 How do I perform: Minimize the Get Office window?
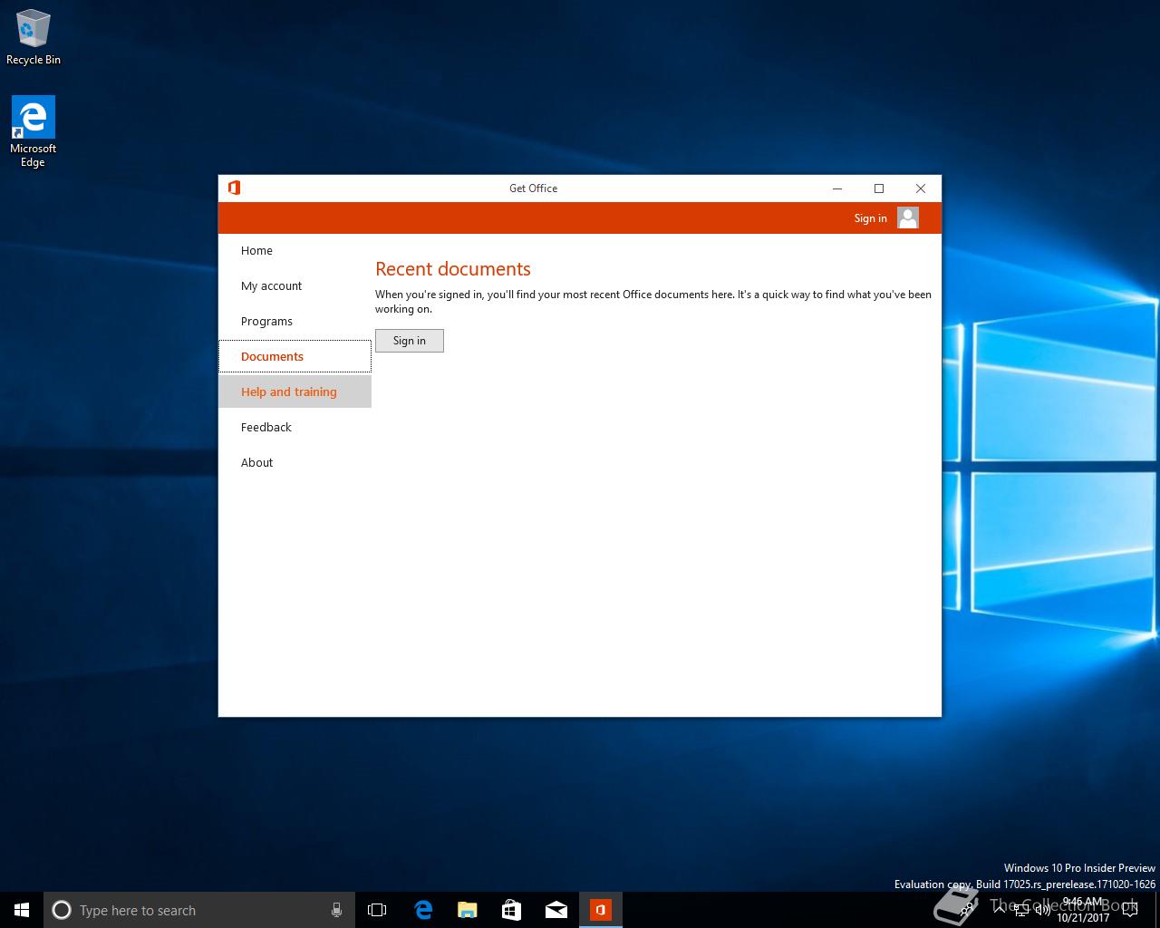pyautogui.click(x=837, y=188)
